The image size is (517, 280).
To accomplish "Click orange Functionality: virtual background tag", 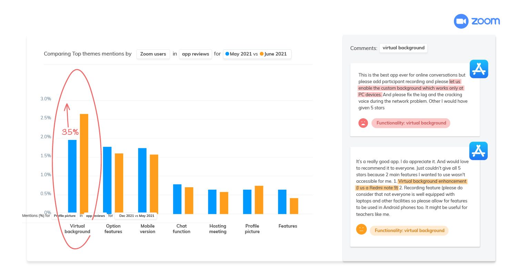I will point(409,230).
